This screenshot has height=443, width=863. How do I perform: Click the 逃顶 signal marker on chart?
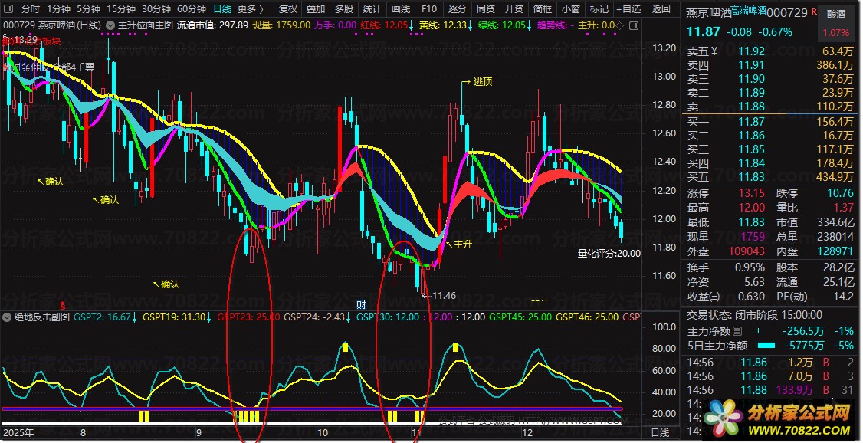(483, 81)
